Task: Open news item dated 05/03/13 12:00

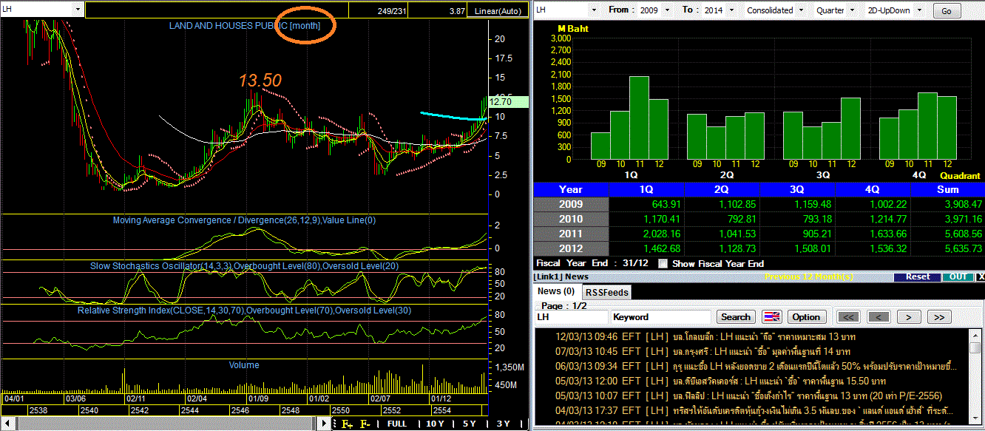Action: (x=753, y=381)
